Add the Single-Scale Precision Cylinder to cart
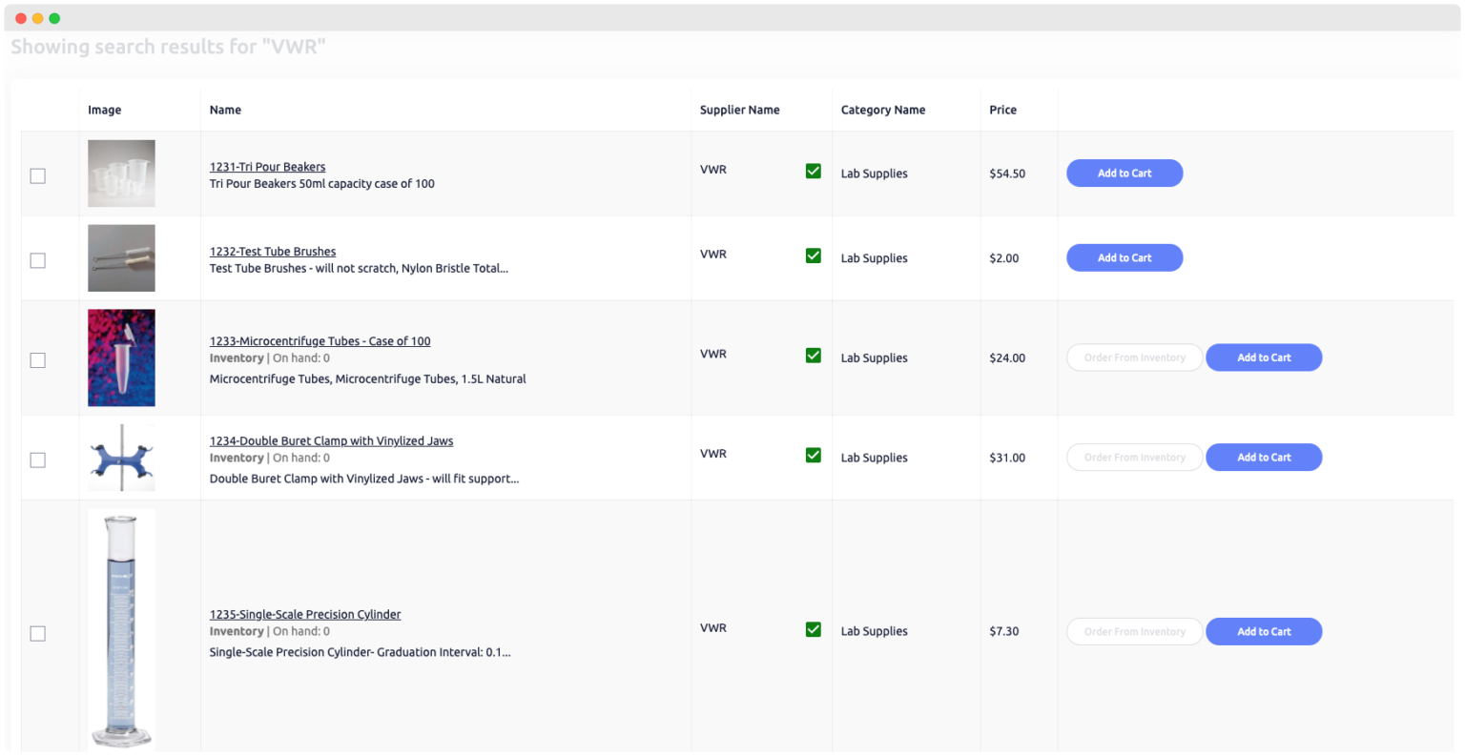 1264,631
